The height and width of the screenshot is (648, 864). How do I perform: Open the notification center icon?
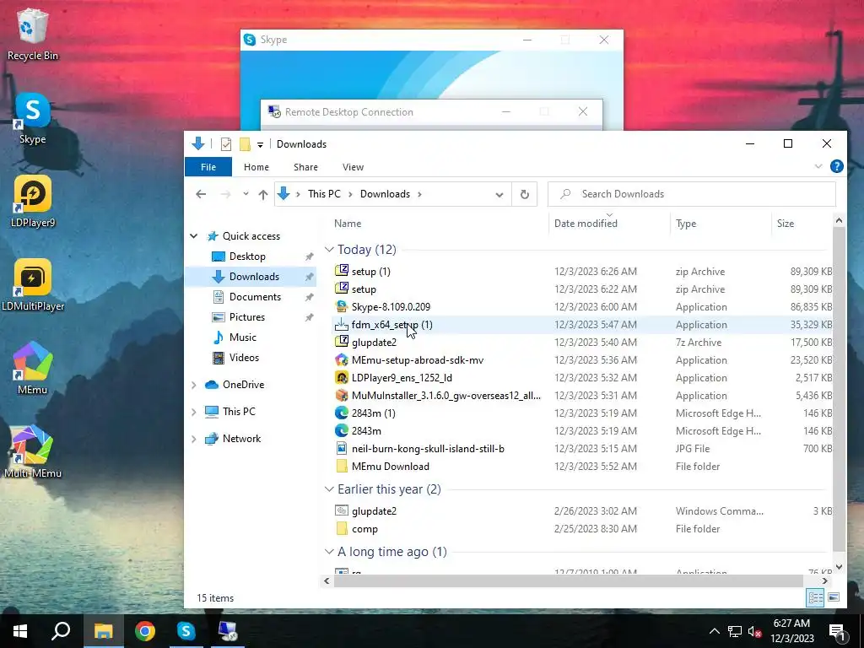pyautogui.click(x=838, y=632)
